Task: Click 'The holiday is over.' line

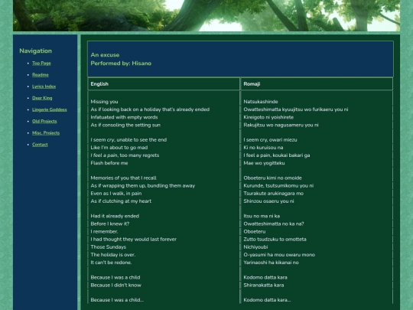Action: pyautogui.click(x=113, y=255)
